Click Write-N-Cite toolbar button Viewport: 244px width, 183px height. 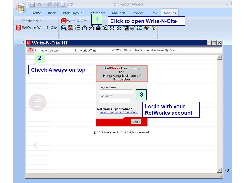point(74,21)
